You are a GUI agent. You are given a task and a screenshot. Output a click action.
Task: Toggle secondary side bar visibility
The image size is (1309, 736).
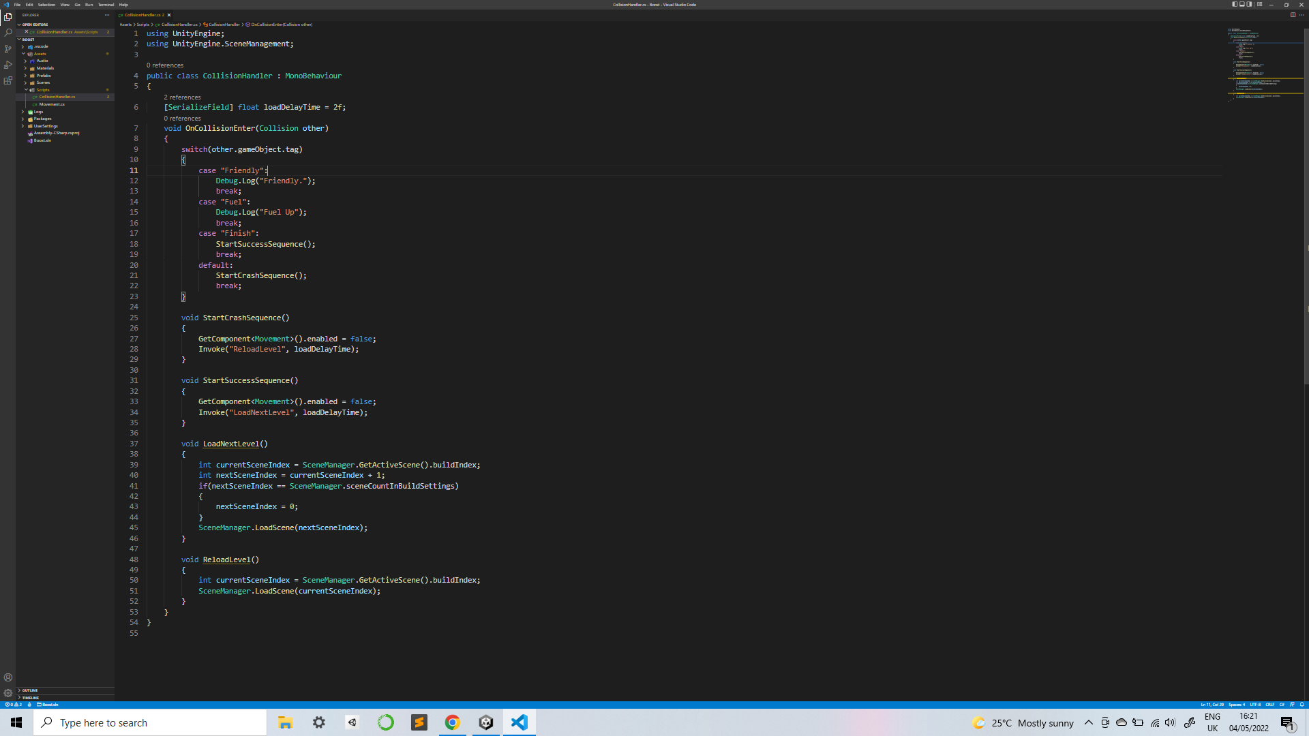coord(1250,4)
